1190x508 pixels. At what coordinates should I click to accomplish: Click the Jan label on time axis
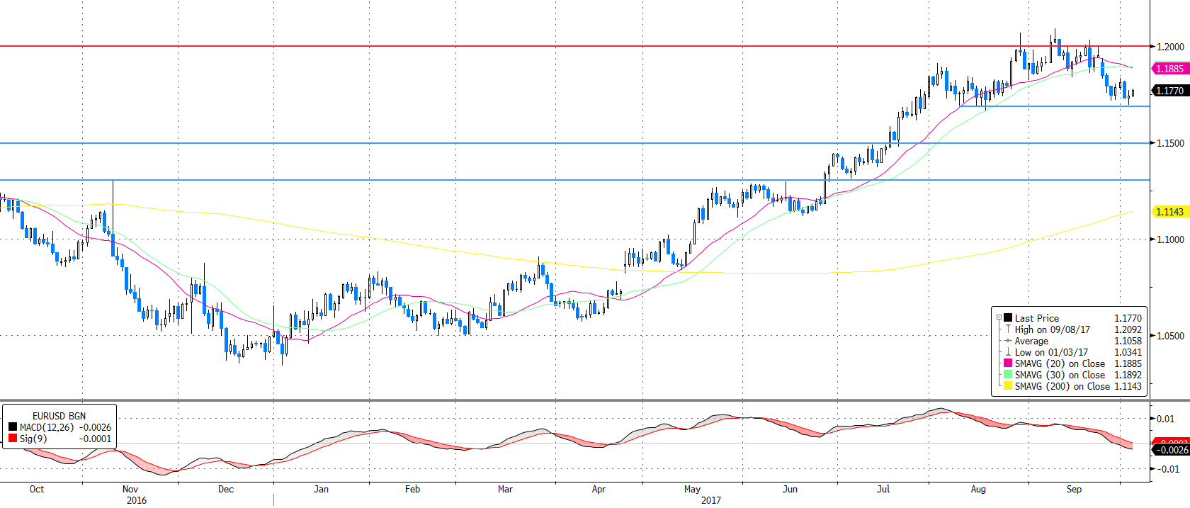pos(321,489)
